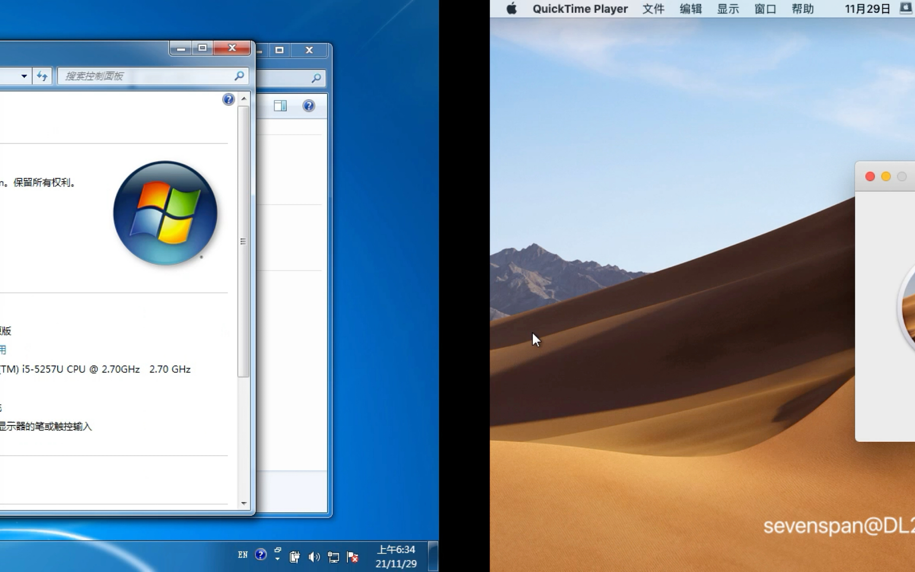Click the 显示器的笔或触控输入 text

(x=46, y=427)
